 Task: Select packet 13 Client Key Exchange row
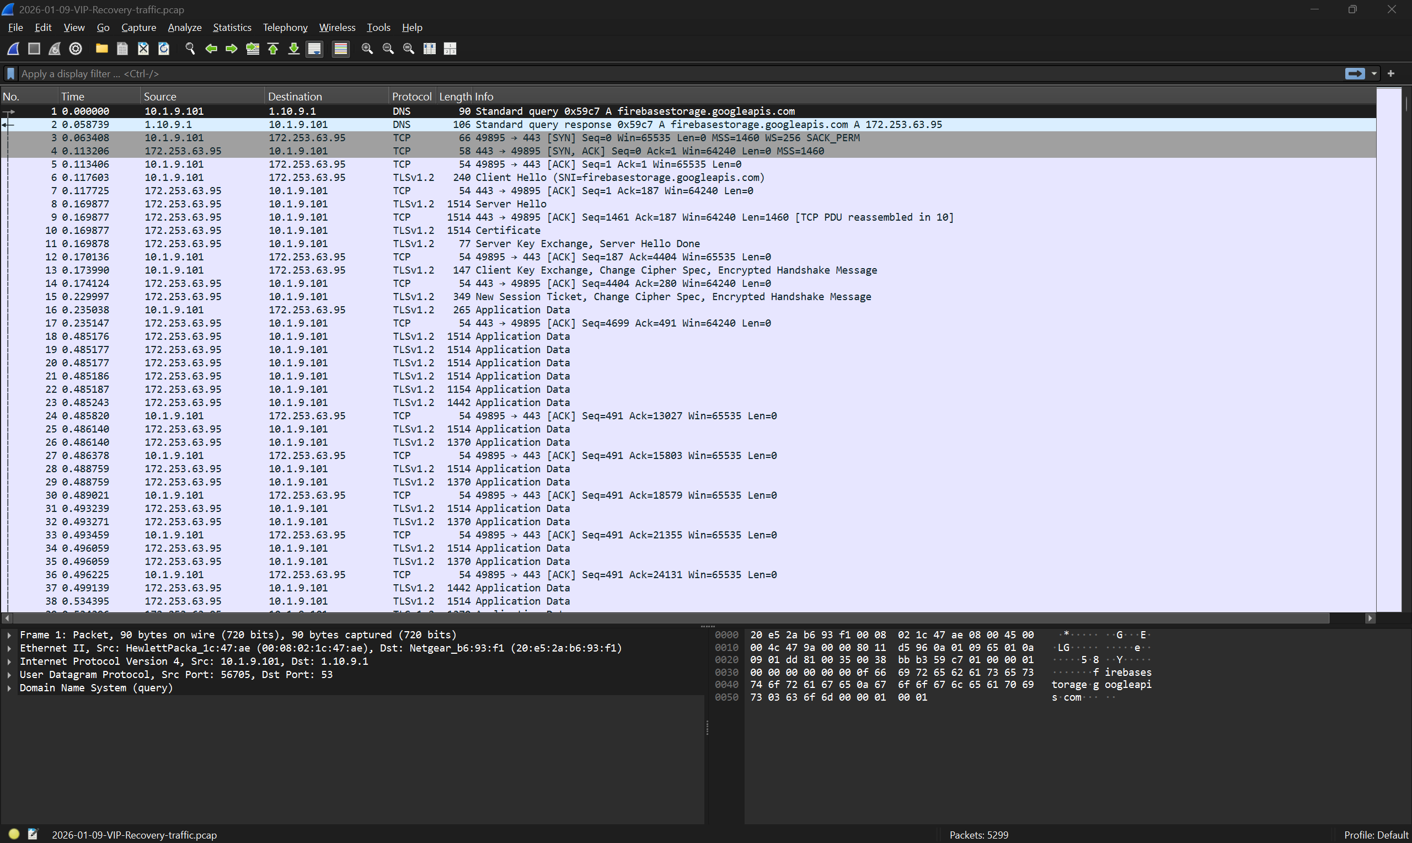click(689, 270)
